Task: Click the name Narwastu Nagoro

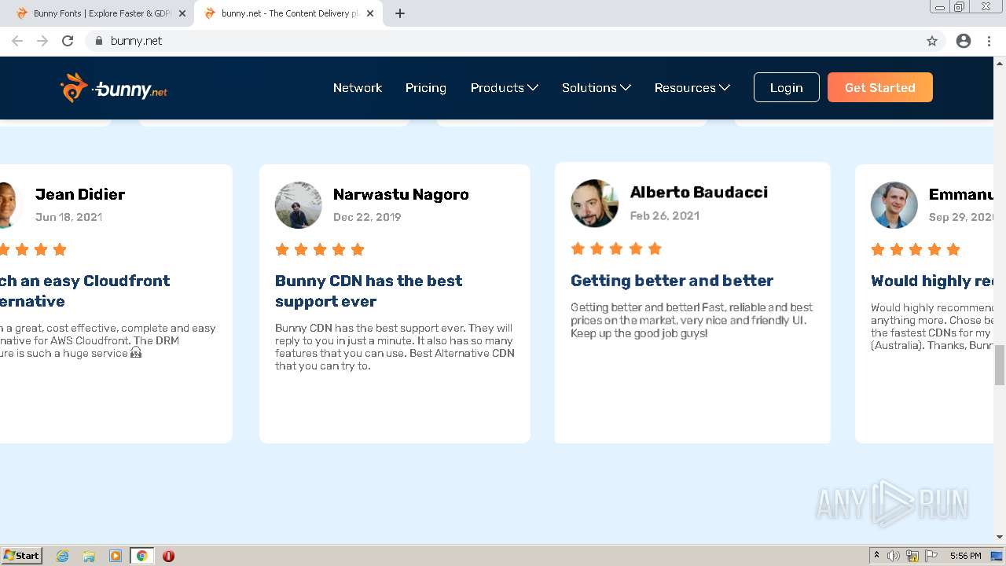Action: click(401, 194)
